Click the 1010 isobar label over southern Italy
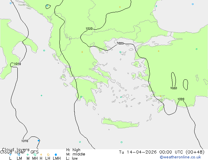The height and width of the screenshot is (160, 208). [x=17, y=64]
